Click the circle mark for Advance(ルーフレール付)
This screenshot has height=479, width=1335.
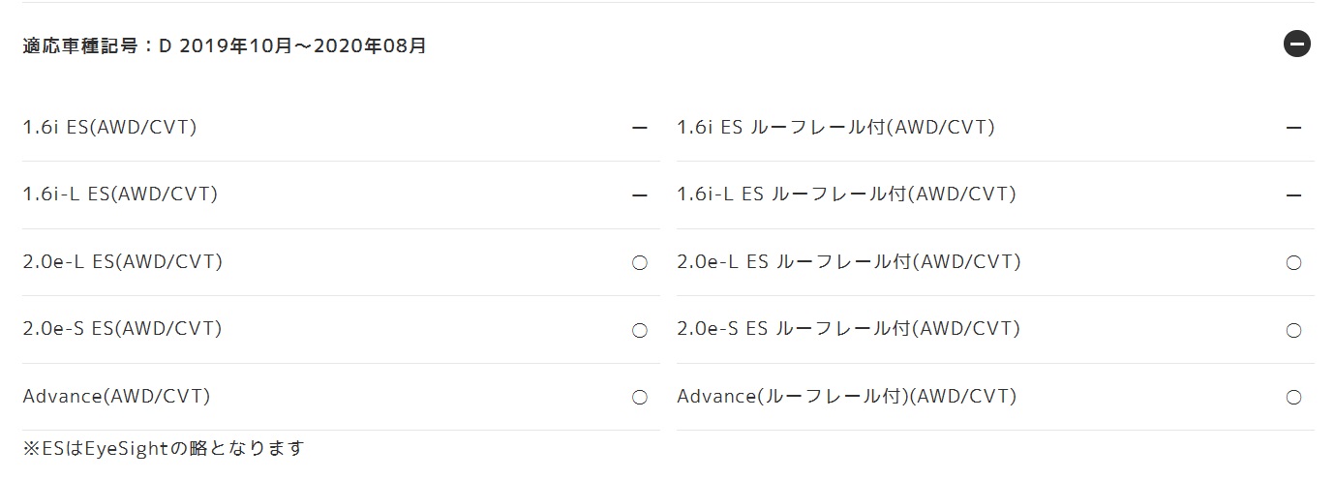tap(1293, 398)
